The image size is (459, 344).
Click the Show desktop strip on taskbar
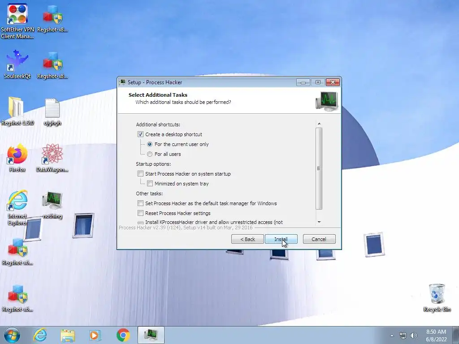[456, 335]
